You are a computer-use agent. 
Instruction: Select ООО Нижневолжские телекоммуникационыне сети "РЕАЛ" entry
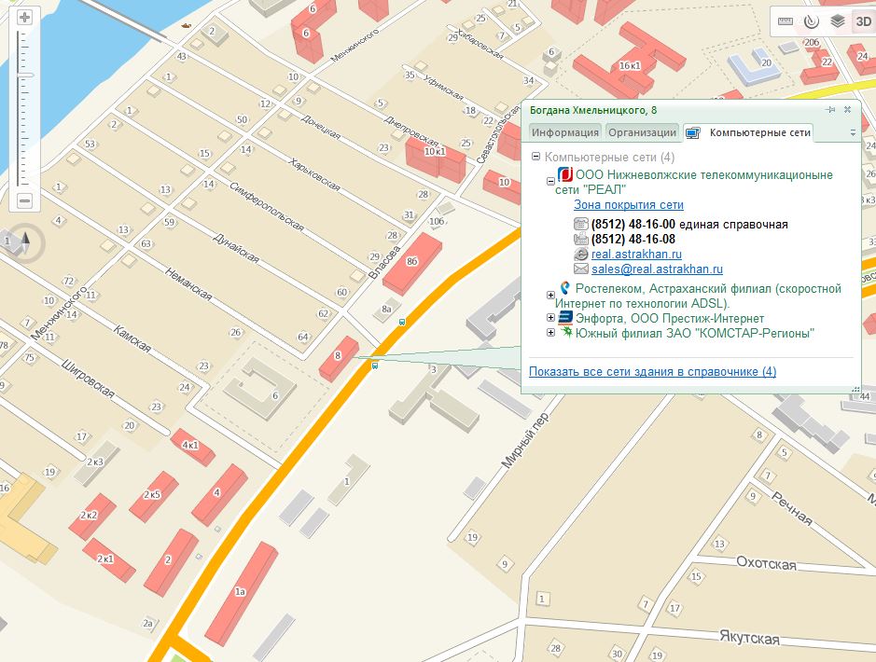point(694,182)
